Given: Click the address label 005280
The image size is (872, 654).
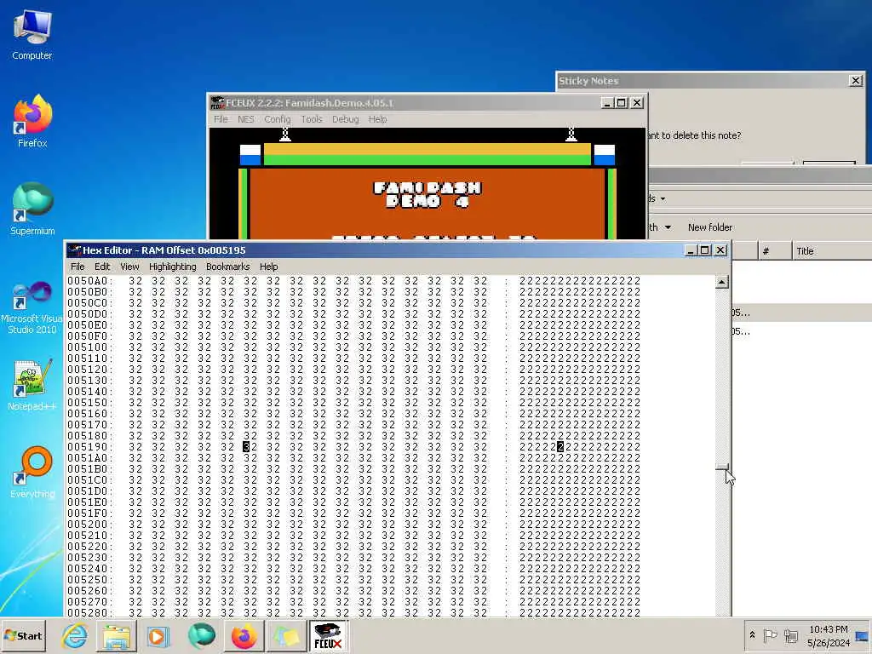Looking at the screenshot, I should click(88, 613).
